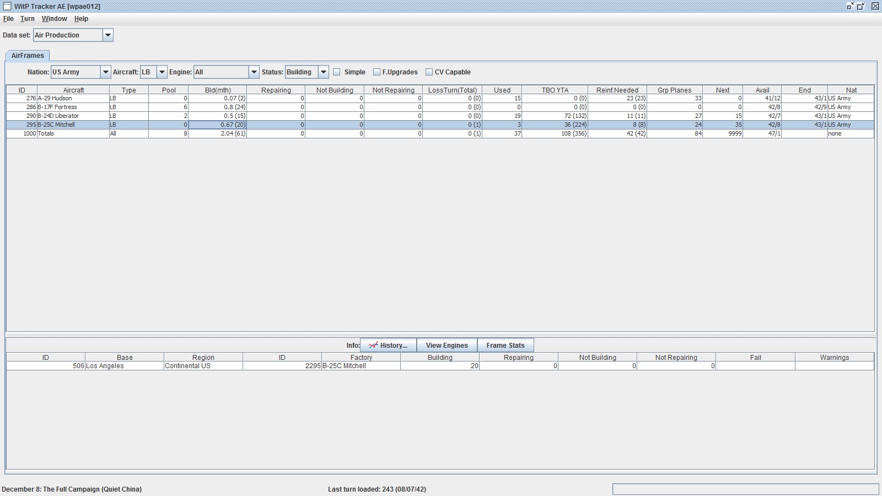882x496 pixels.
Task: Click the Type column header
Action: (x=129, y=90)
